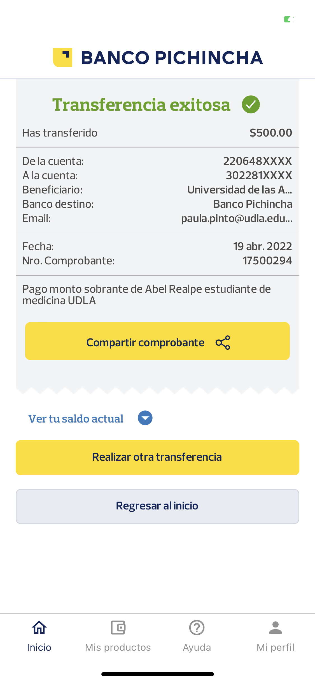Tap the green success checkmark icon
This screenshot has height=683, width=315.
[x=251, y=105]
